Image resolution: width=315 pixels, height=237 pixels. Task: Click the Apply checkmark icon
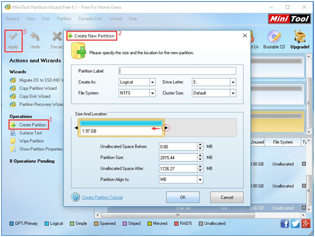(13, 37)
